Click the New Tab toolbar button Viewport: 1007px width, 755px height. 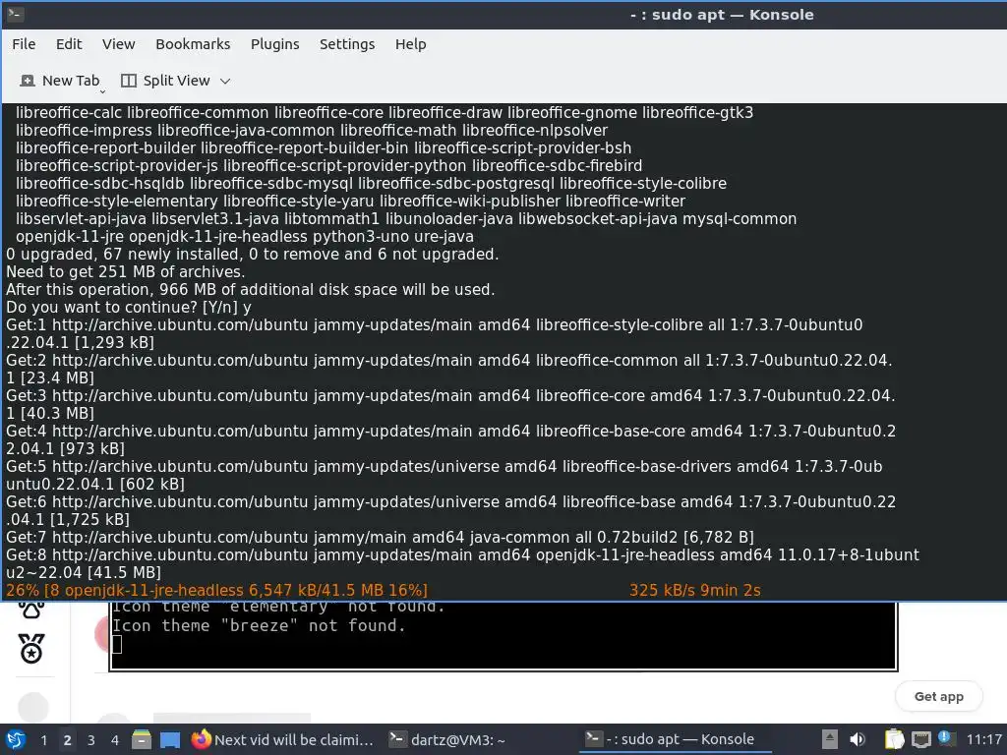(x=60, y=81)
